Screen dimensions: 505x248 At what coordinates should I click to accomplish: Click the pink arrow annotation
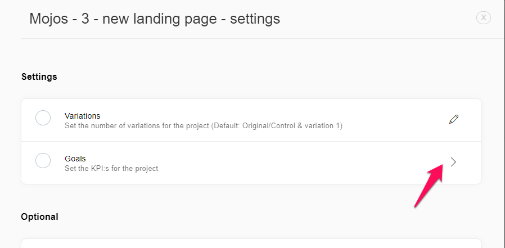(x=429, y=185)
